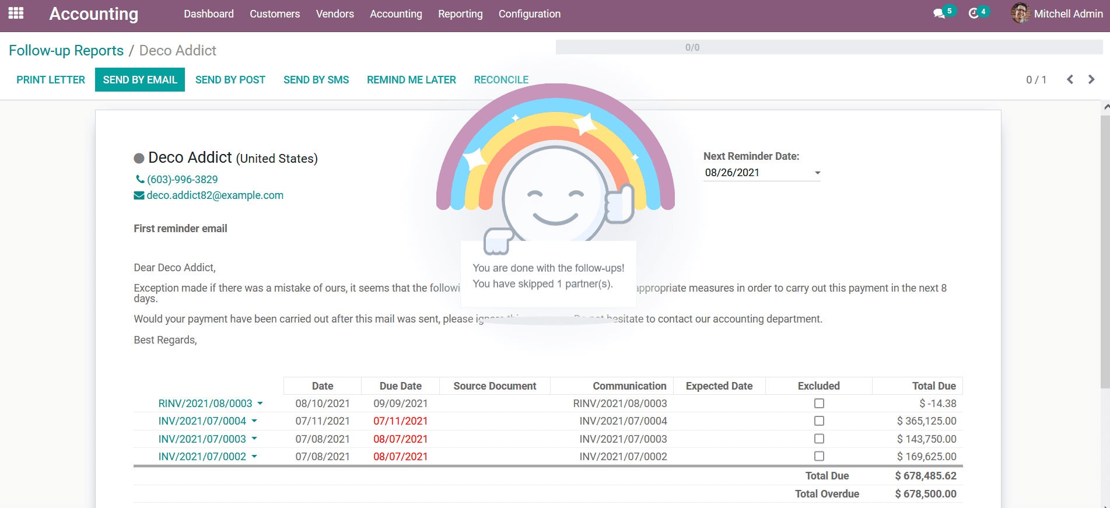Click Total Overdue amount $ 678,500.00
The image size is (1110, 508).
tap(926, 494)
